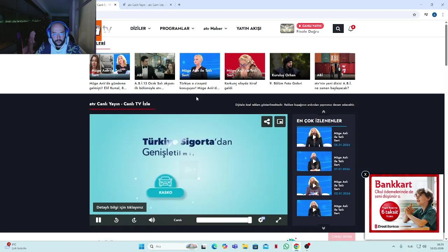
Task: Expand the PROGRAMLAR dropdown menu
Action: [177, 28]
